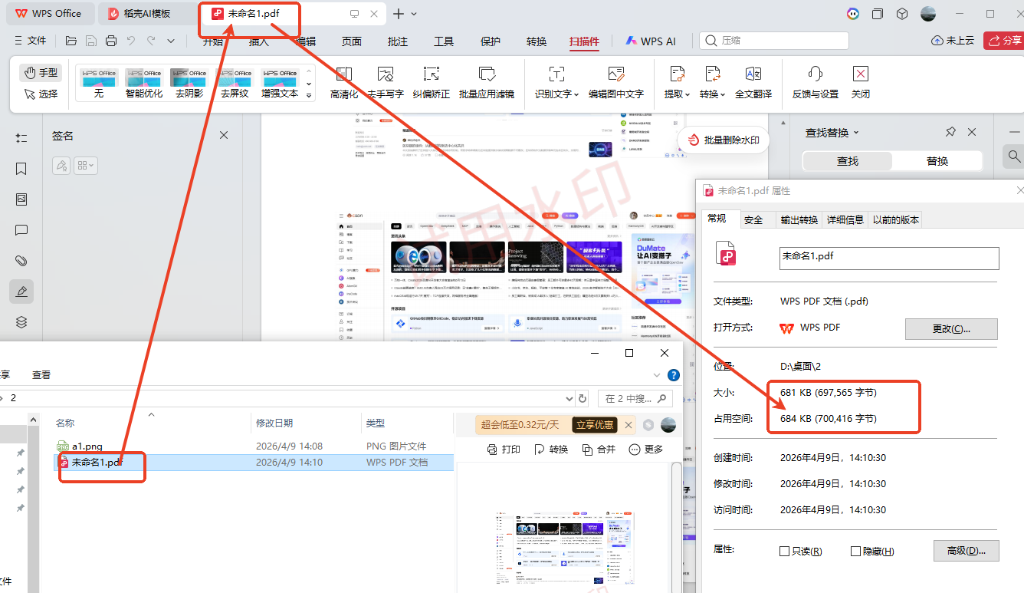Open the grid view dropdown in 签名 panel
Viewport: 1024px width, 593px height.
pos(85,165)
